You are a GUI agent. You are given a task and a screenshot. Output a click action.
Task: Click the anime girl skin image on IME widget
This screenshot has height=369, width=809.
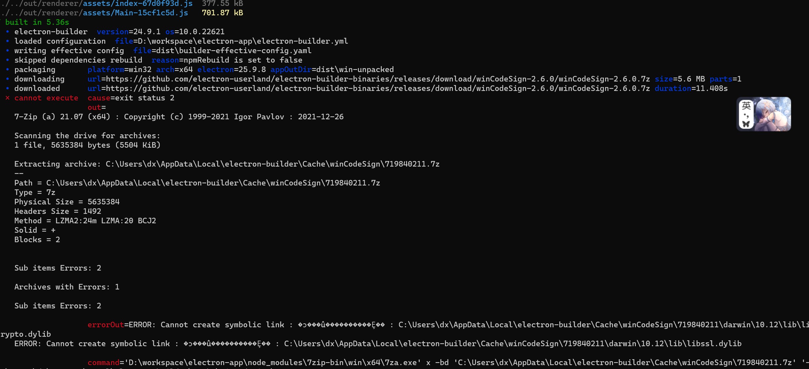tap(772, 114)
